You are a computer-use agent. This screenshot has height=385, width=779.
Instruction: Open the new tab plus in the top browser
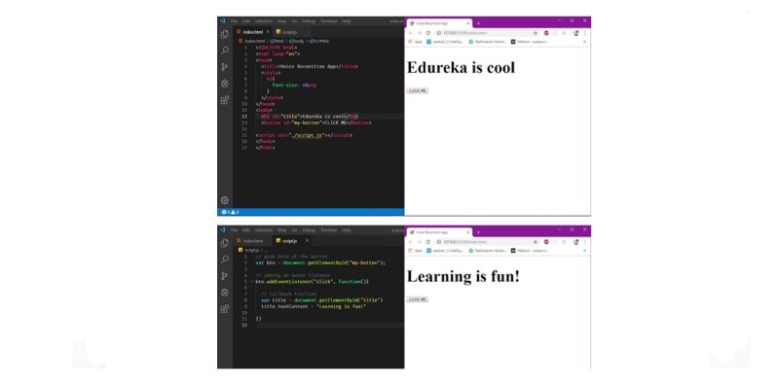click(x=478, y=23)
